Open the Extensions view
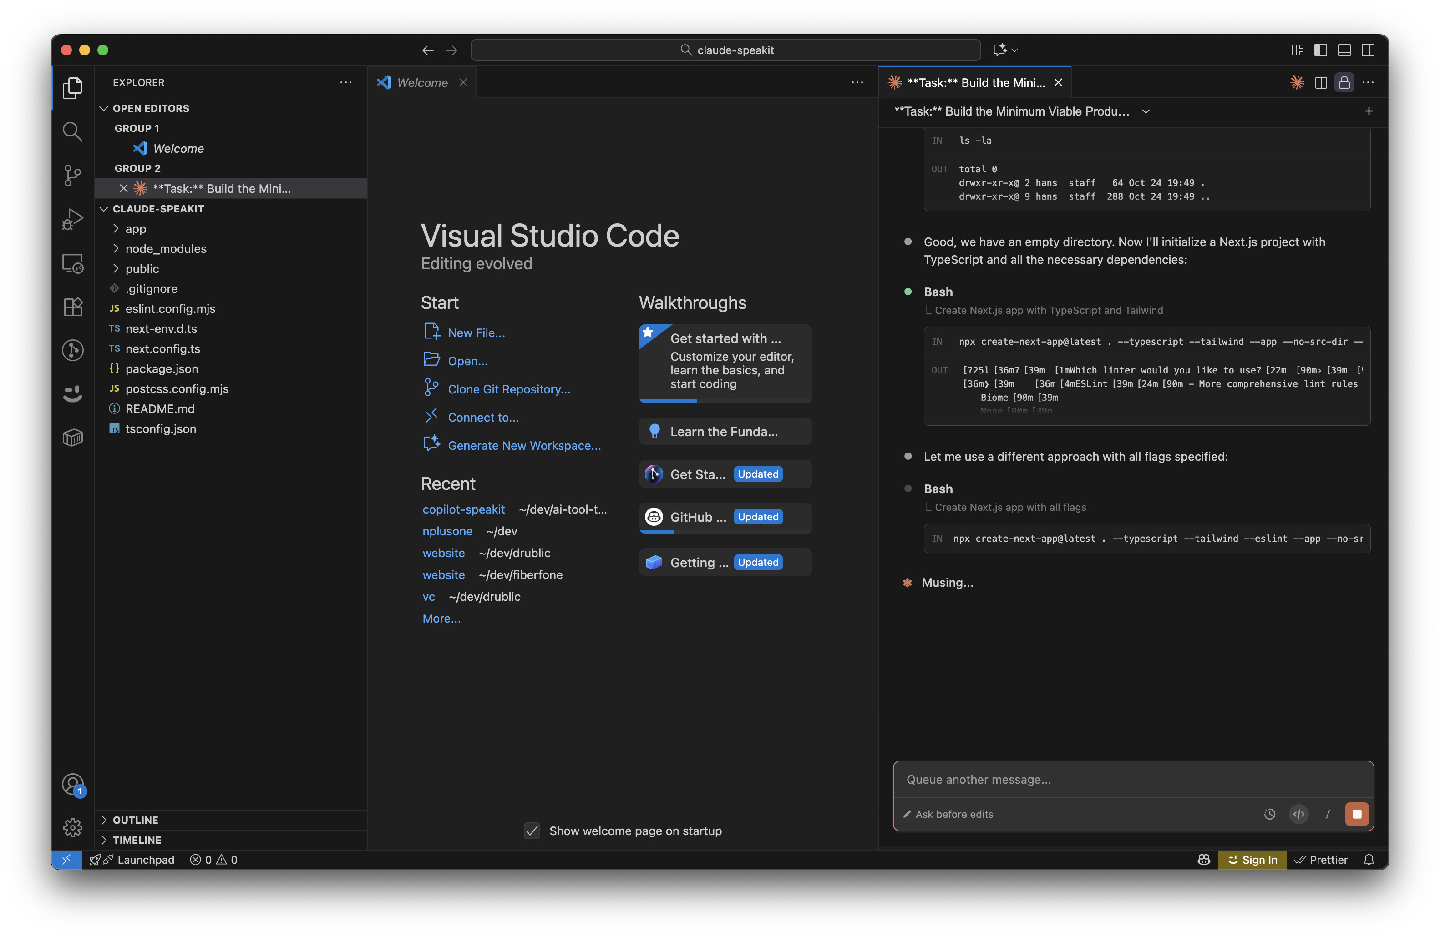Viewport: 1440px width, 937px height. 73,307
